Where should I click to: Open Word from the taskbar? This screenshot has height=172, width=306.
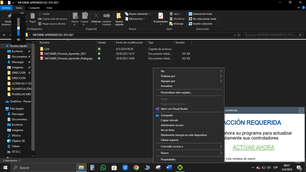(x=169, y=168)
